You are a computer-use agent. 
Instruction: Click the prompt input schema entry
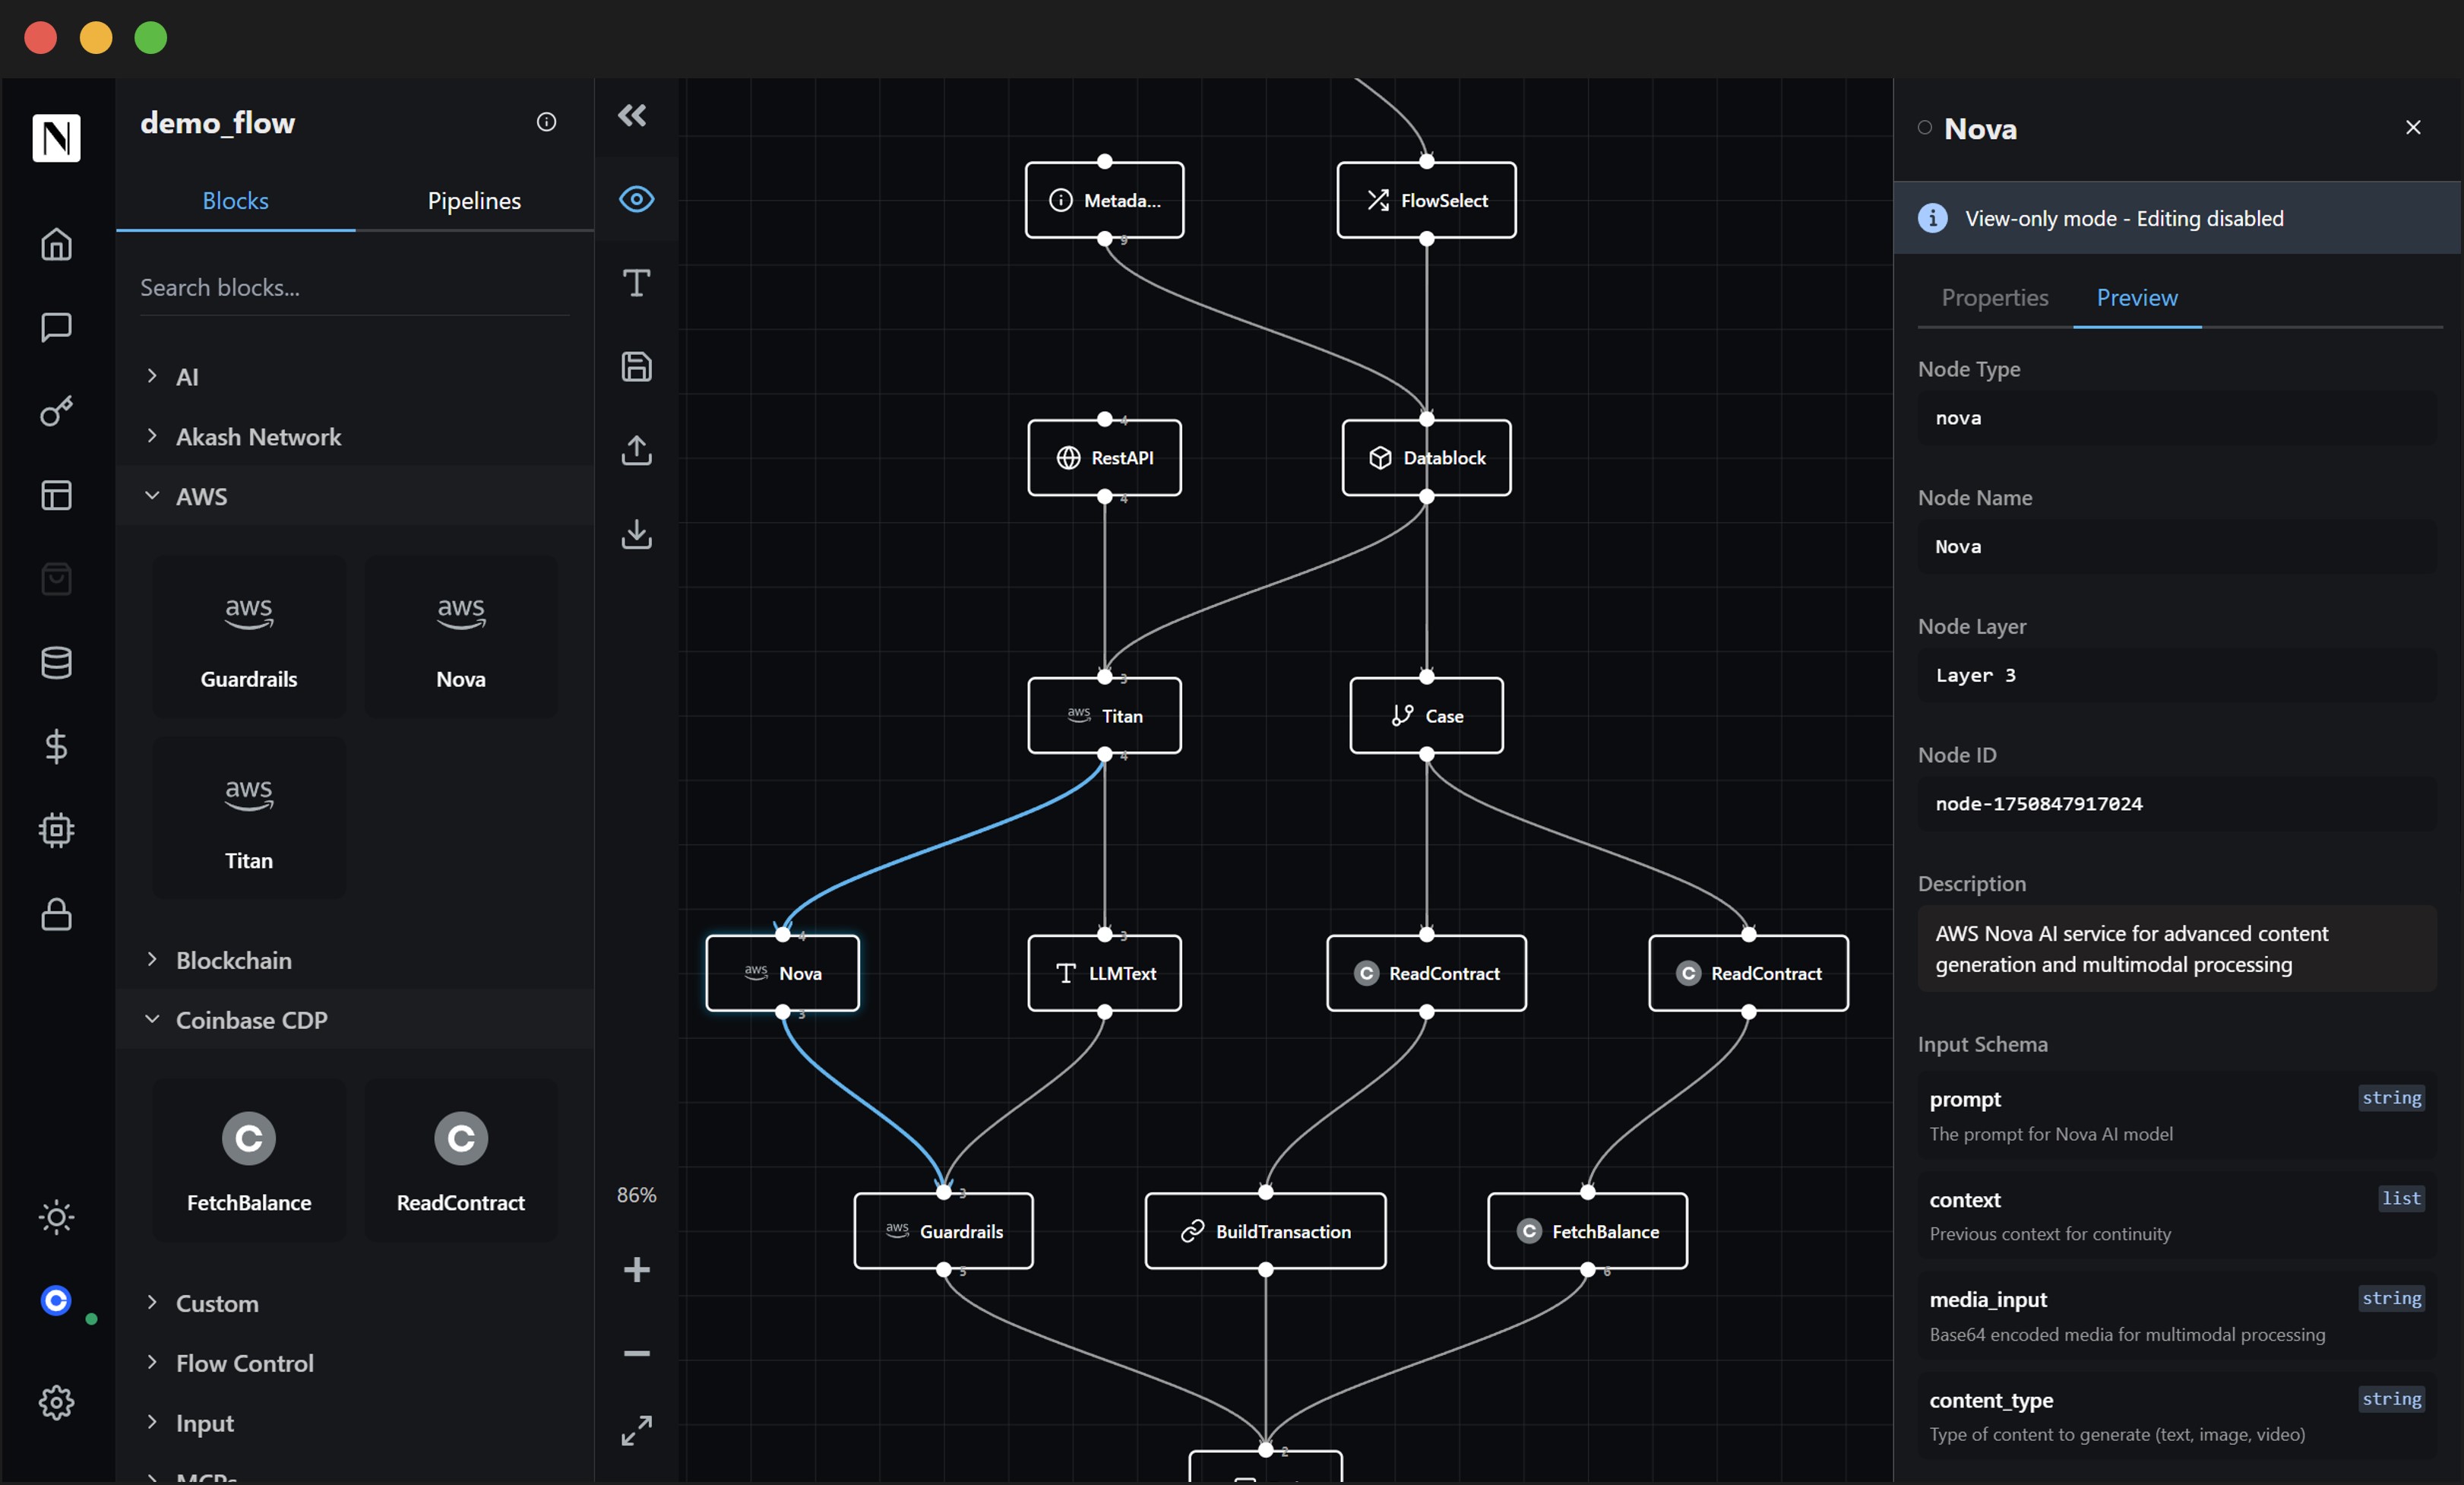[x=2177, y=1115]
